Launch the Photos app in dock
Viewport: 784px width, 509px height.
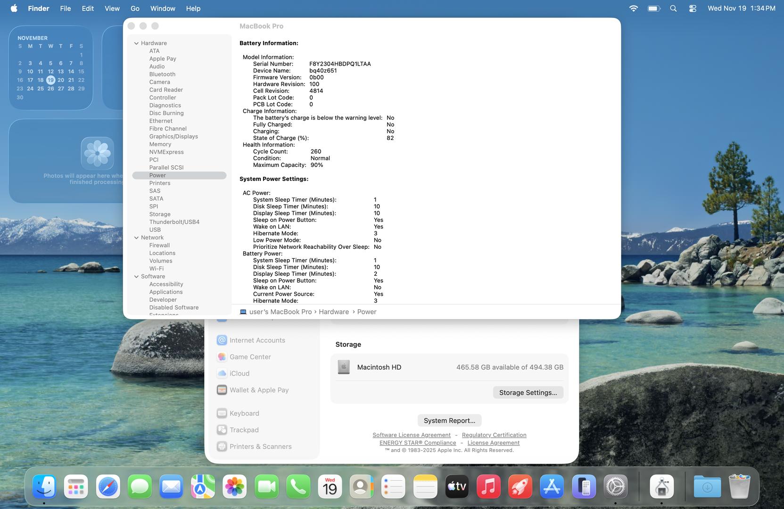point(234,487)
